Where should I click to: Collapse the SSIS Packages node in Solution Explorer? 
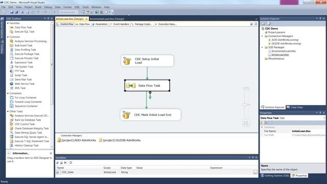pyautogui.click(x=262, y=48)
